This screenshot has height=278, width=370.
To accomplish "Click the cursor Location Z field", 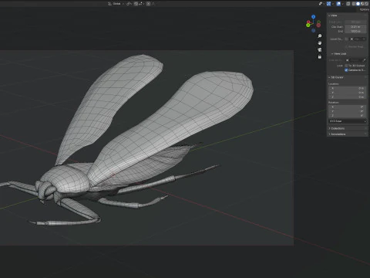I will 347,97.
